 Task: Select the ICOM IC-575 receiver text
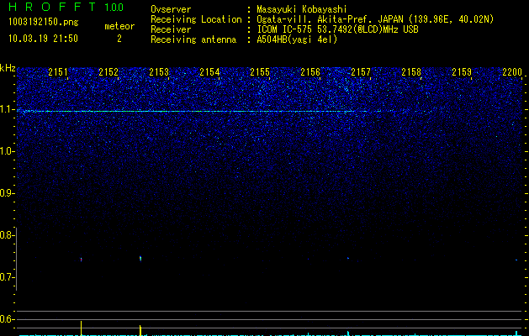pyautogui.click(x=337, y=29)
